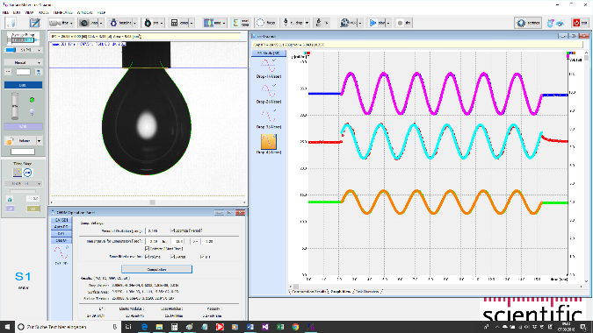Expand the Release button dropdown arrow
Viewport: 593px width, 333px height.
(x=39, y=141)
